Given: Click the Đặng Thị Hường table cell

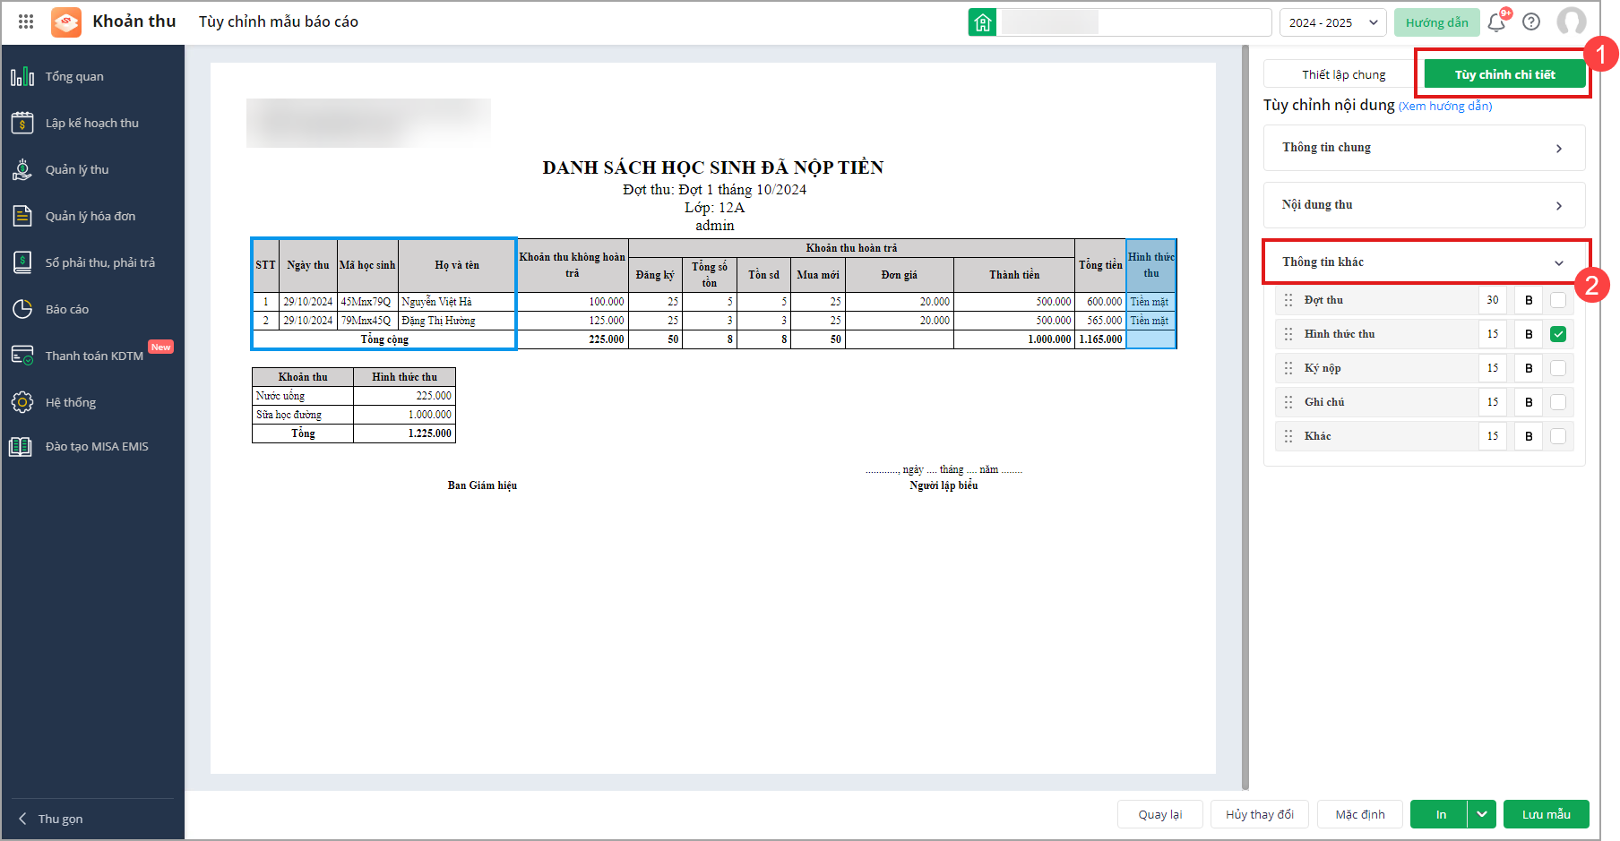Looking at the screenshot, I should 457,321.
